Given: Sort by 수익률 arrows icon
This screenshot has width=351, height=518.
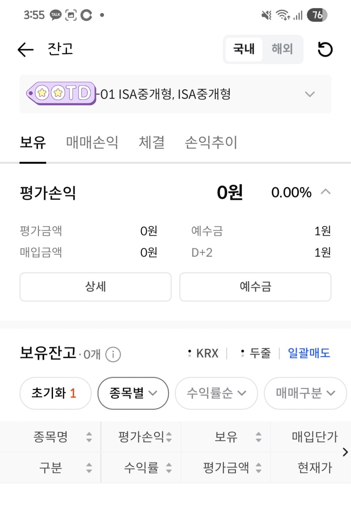Looking at the screenshot, I should point(169,468).
